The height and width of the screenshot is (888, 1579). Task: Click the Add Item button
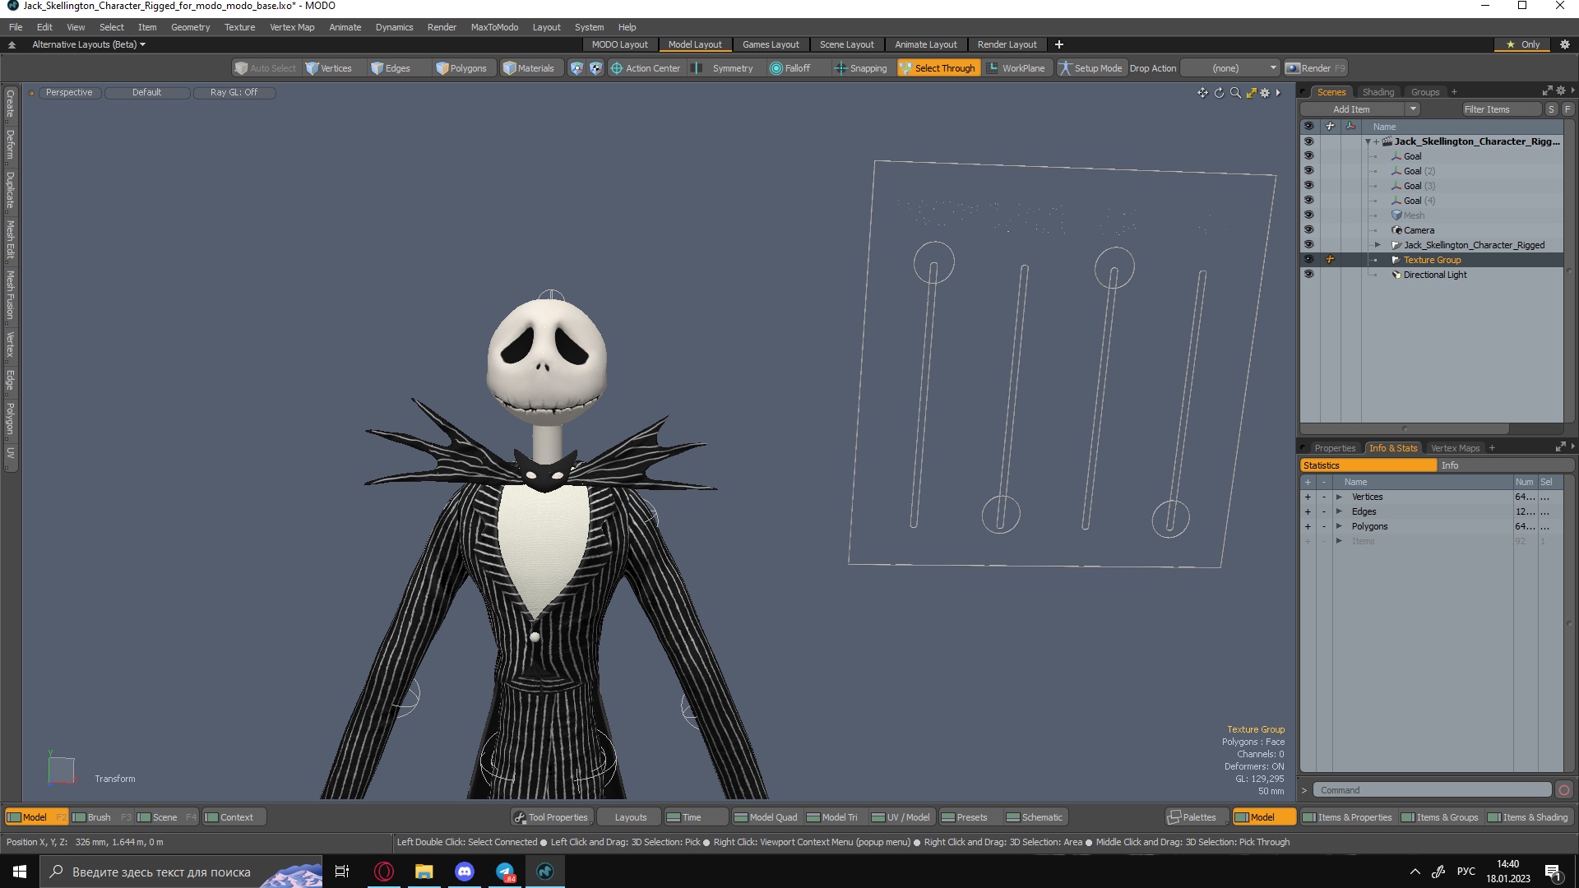pos(1351,109)
